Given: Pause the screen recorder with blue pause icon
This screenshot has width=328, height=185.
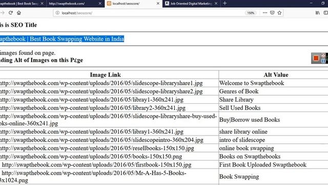Looking at the screenshot, I should (323, 61).
